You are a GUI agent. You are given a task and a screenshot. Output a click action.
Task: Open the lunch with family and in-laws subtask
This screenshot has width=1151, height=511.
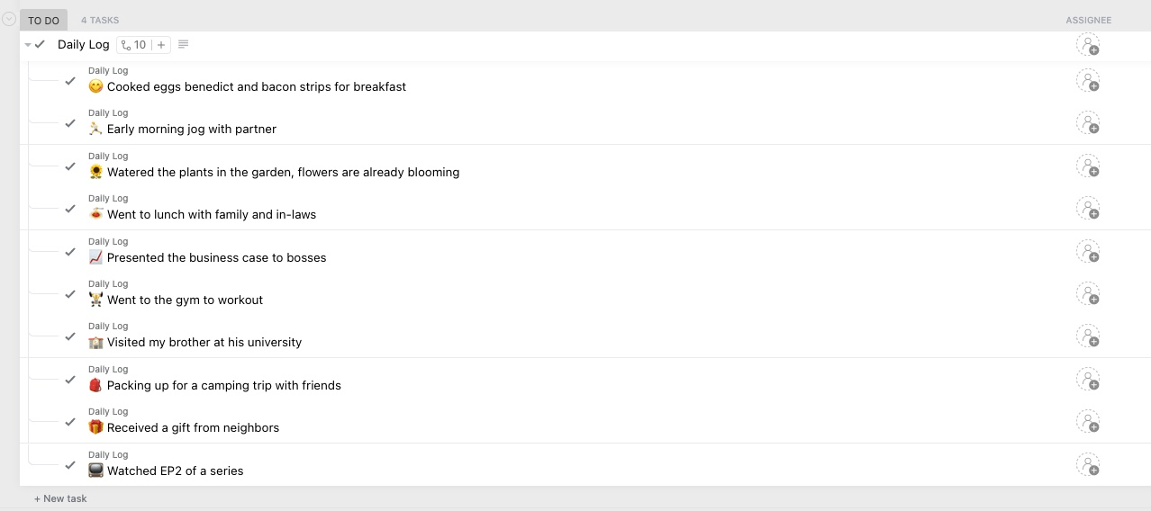pos(212,215)
